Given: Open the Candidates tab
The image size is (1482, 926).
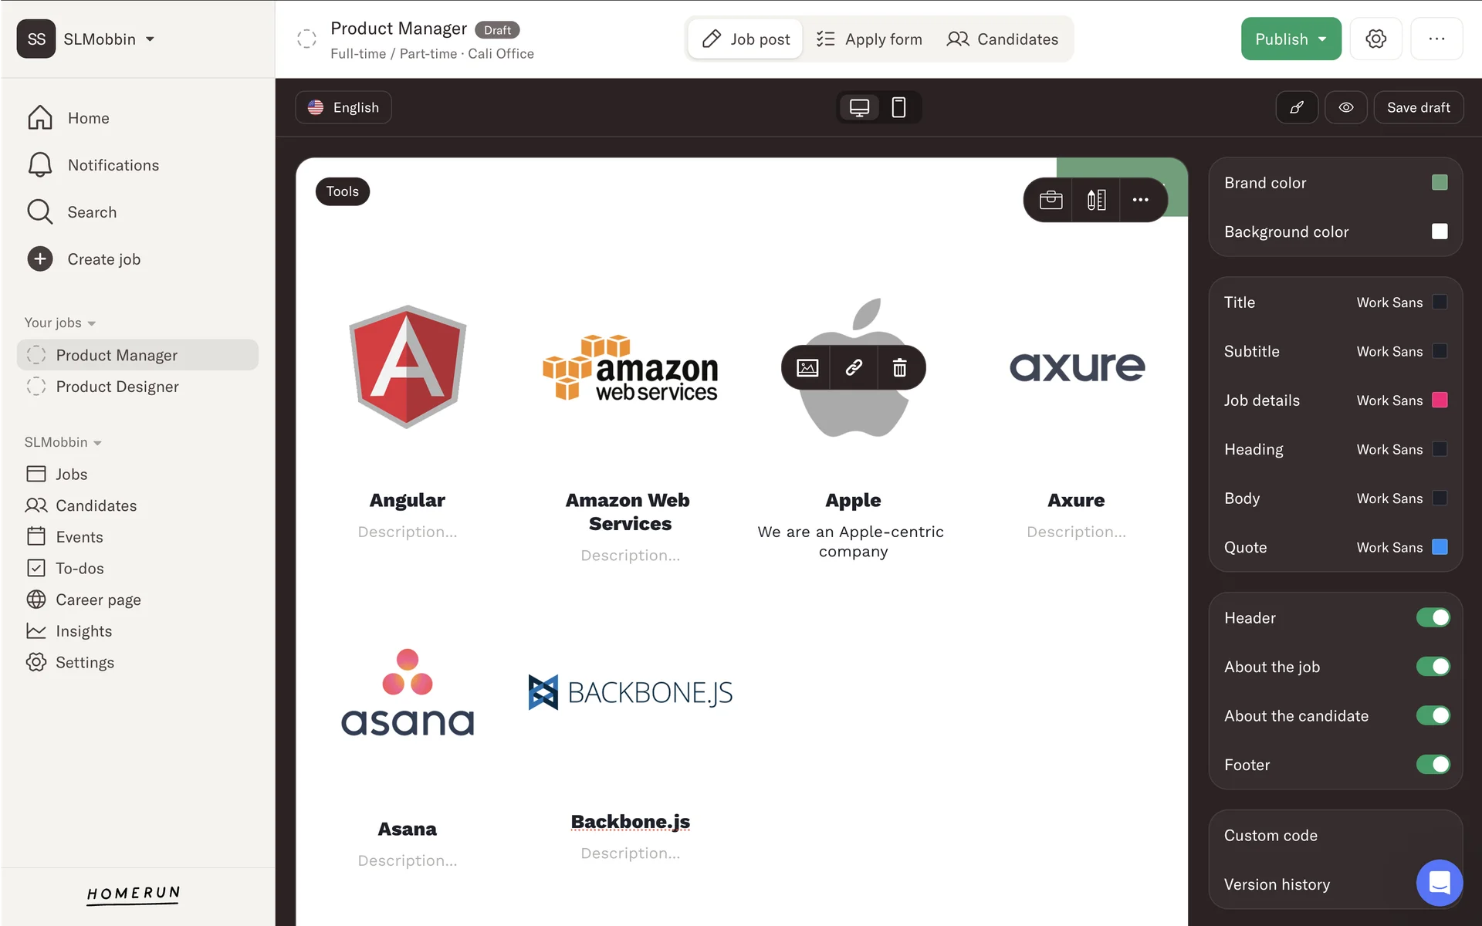Looking at the screenshot, I should (1003, 39).
